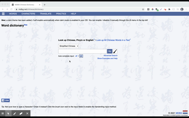
Task: Go back to the previous page
Action: pyautogui.click(x=3, y=9)
